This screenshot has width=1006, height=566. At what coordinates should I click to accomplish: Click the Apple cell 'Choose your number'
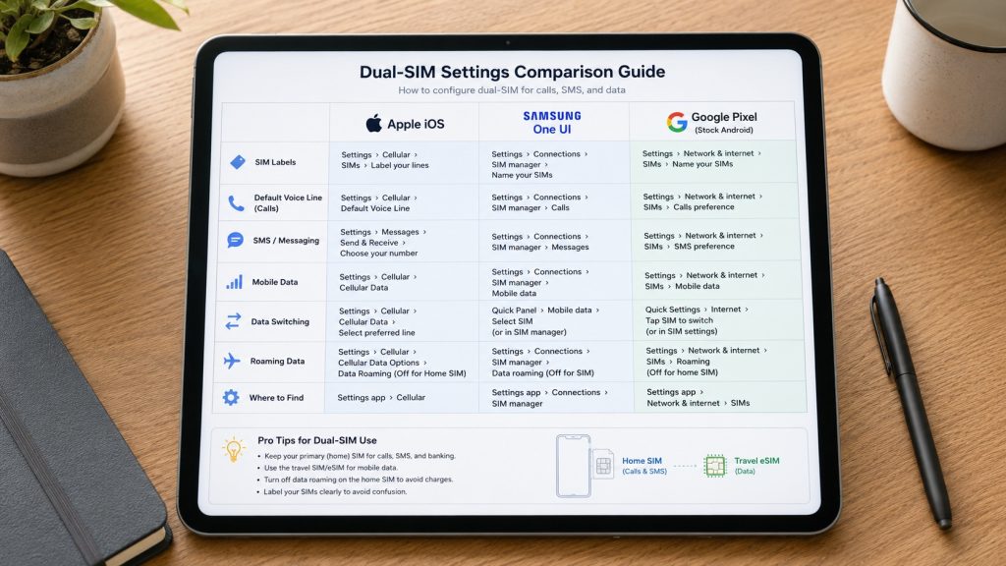click(x=378, y=254)
